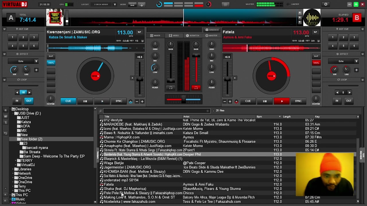
Task: Expand deck A gain/key options arrow
Action: coord(142,41)
